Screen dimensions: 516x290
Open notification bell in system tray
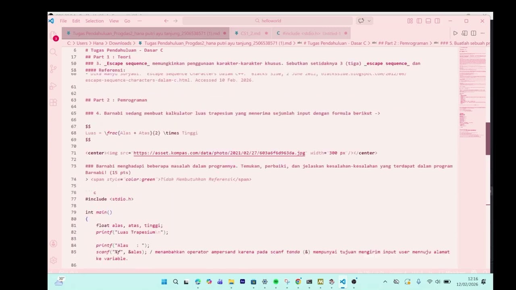coord(483,282)
